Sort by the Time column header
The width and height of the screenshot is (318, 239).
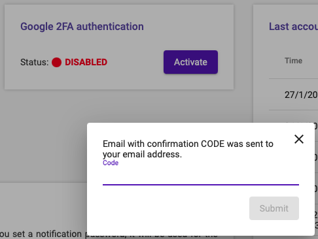293,61
